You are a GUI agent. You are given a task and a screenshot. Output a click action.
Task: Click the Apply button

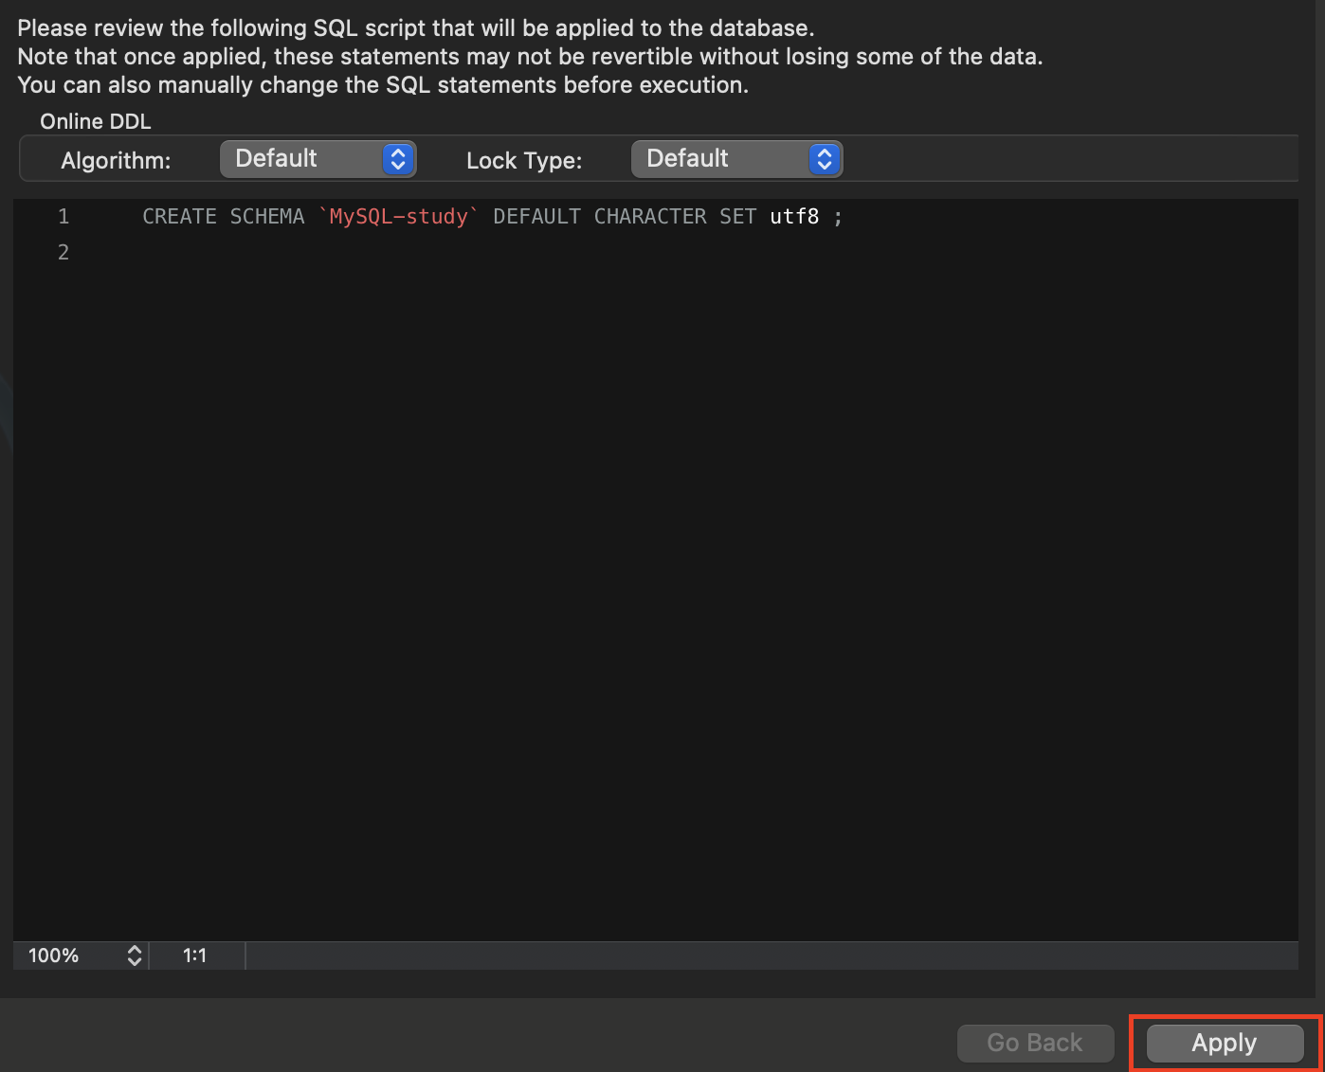pyautogui.click(x=1225, y=1043)
